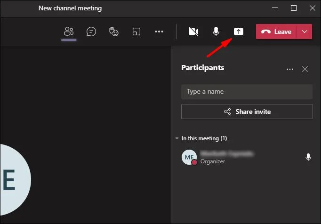Click the ME organizer avatar
Screen dimensions: 321x224
coord(189,157)
